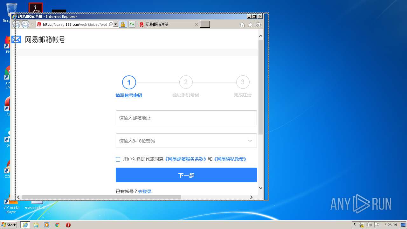Click the 去登录 login link

click(145, 191)
